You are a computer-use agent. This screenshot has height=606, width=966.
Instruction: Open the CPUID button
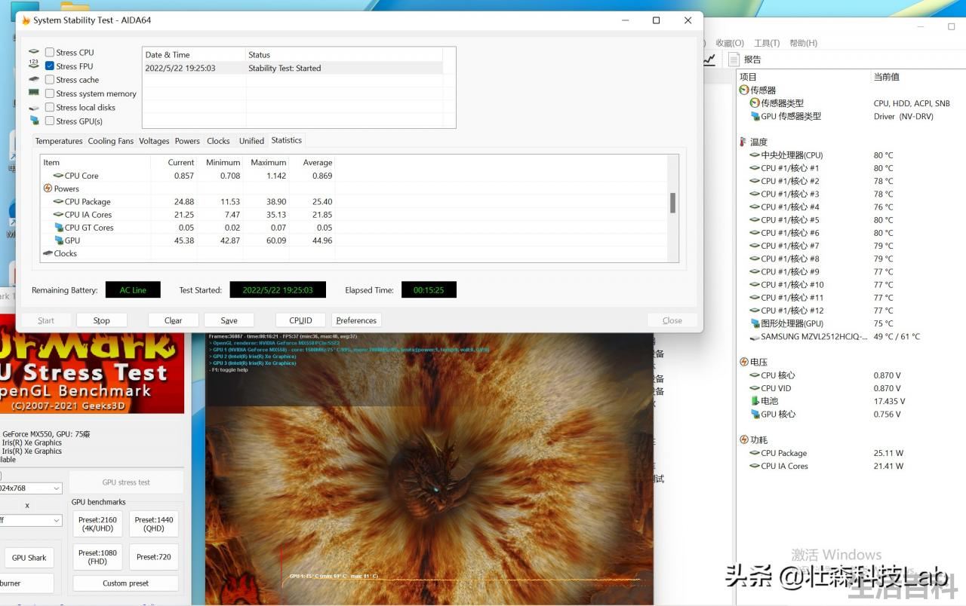[x=300, y=320]
